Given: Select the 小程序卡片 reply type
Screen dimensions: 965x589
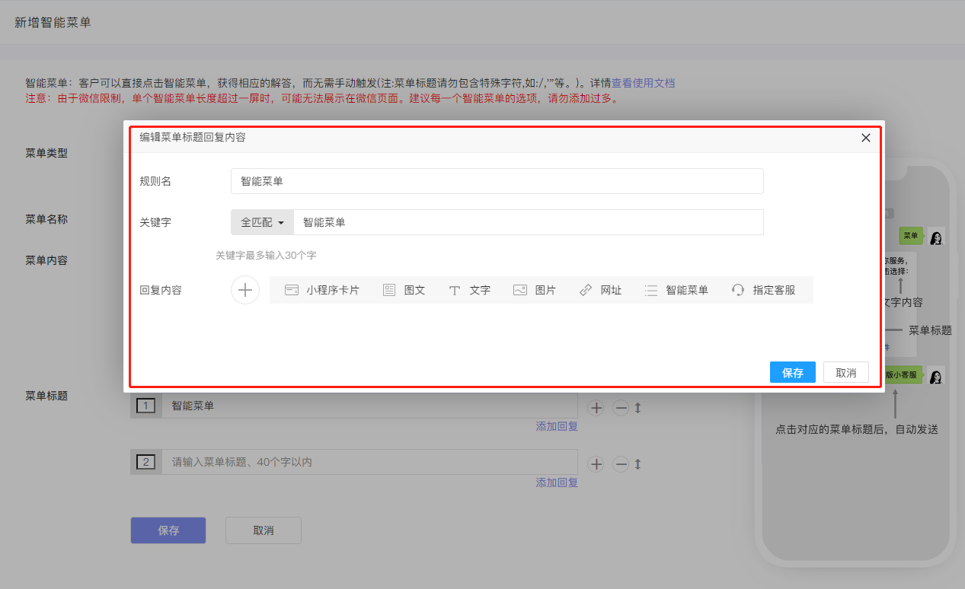Looking at the screenshot, I should coord(321,290).
